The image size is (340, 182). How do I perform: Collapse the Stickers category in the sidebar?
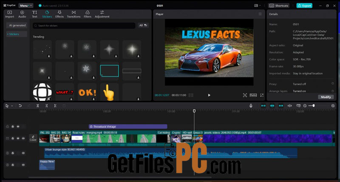pyautogui.click(x=17, y=34)
